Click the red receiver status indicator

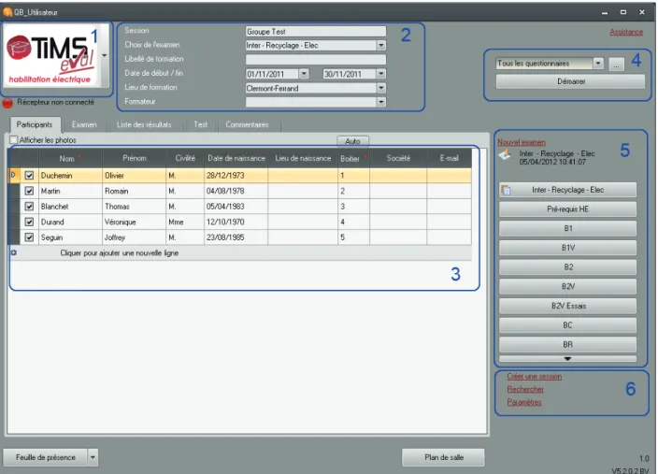click(x=7, y=103)
